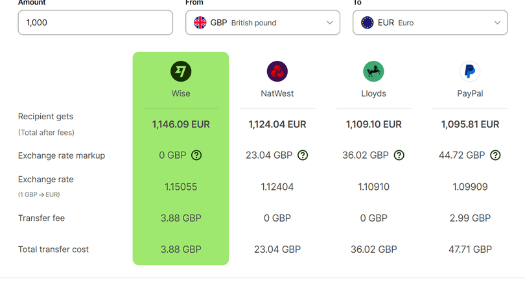Screen dimensions: 525x289
Task: Click the EU flag icon
Action: [367, 23]
